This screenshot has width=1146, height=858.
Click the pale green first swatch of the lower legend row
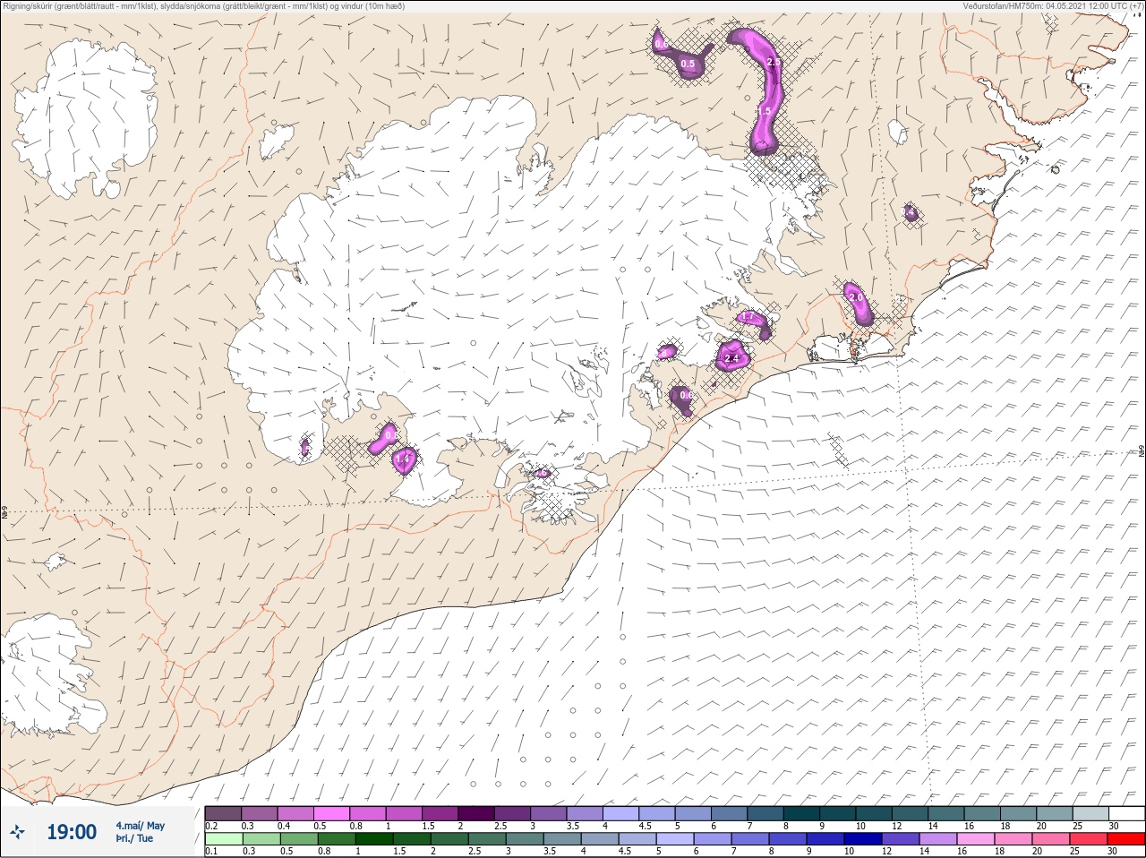223,839
